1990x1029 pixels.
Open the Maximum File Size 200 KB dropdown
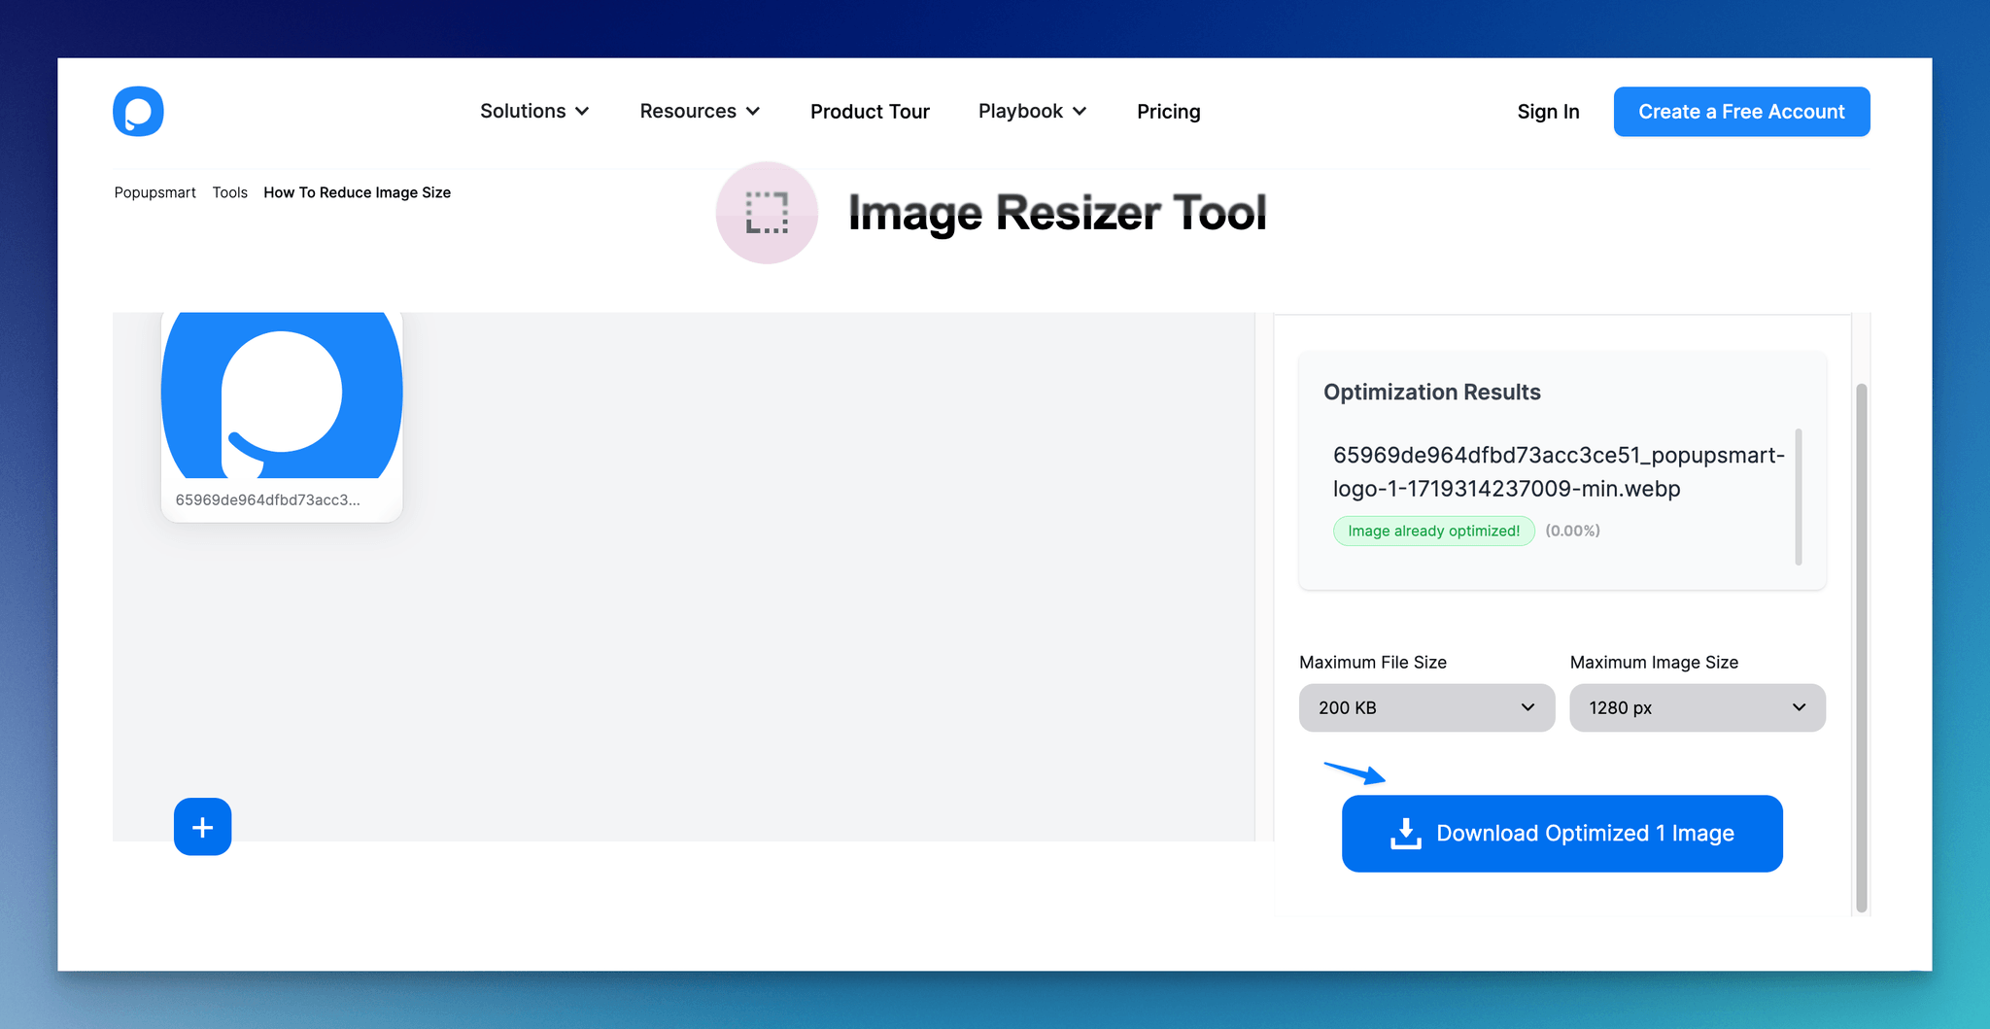click(x=1426, y=707)
